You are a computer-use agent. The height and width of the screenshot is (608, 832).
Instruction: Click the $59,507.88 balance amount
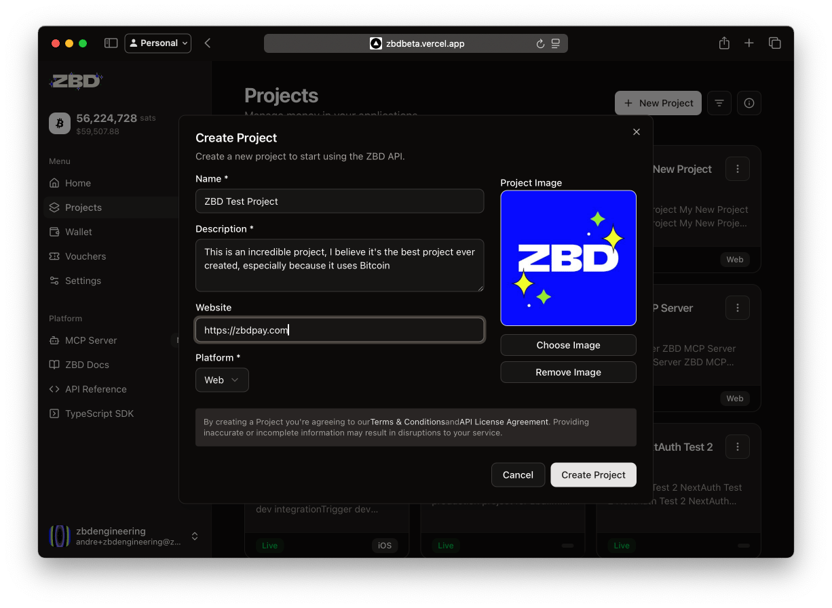click(98, 131)
